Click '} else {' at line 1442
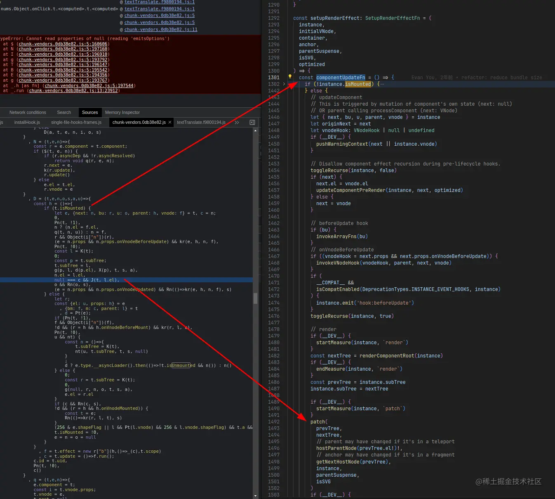The height and width of the screenshot is (499, 555). tap(316, 91)
